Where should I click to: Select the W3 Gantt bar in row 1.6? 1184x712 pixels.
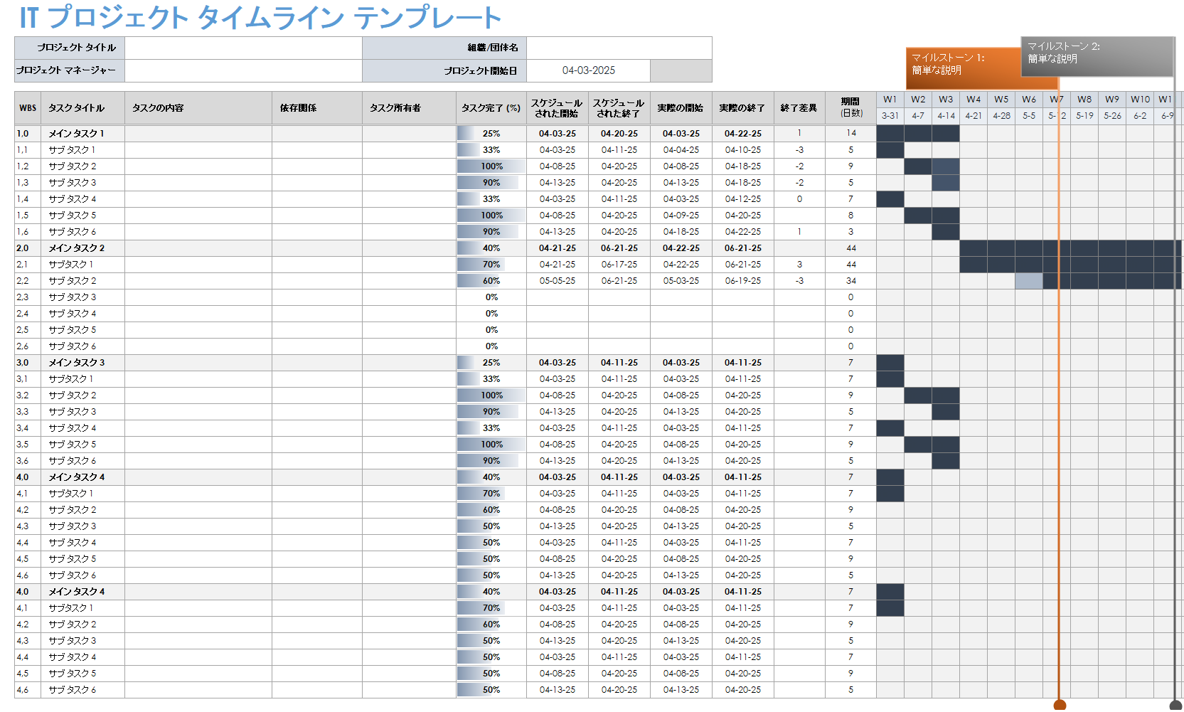coord(946,231)
